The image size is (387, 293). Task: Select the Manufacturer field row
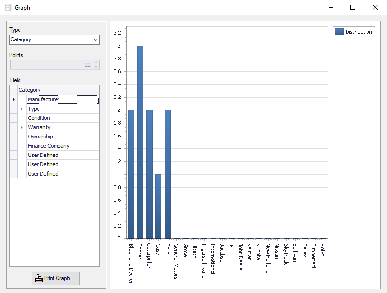63,99
